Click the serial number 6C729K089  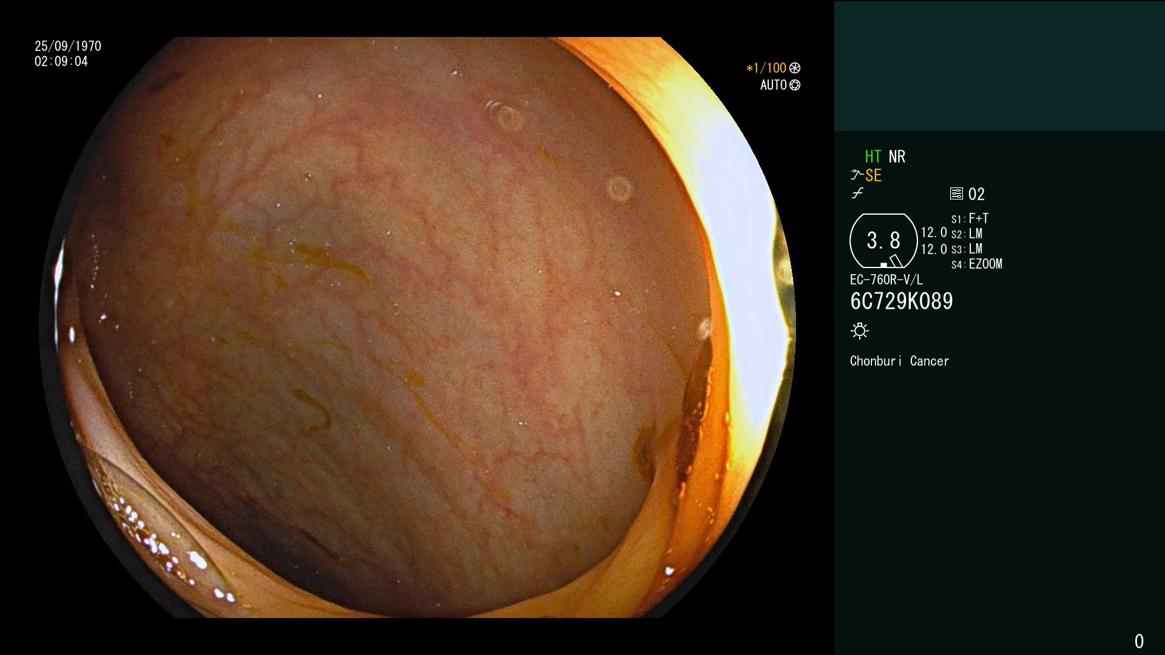pos(902,301)
